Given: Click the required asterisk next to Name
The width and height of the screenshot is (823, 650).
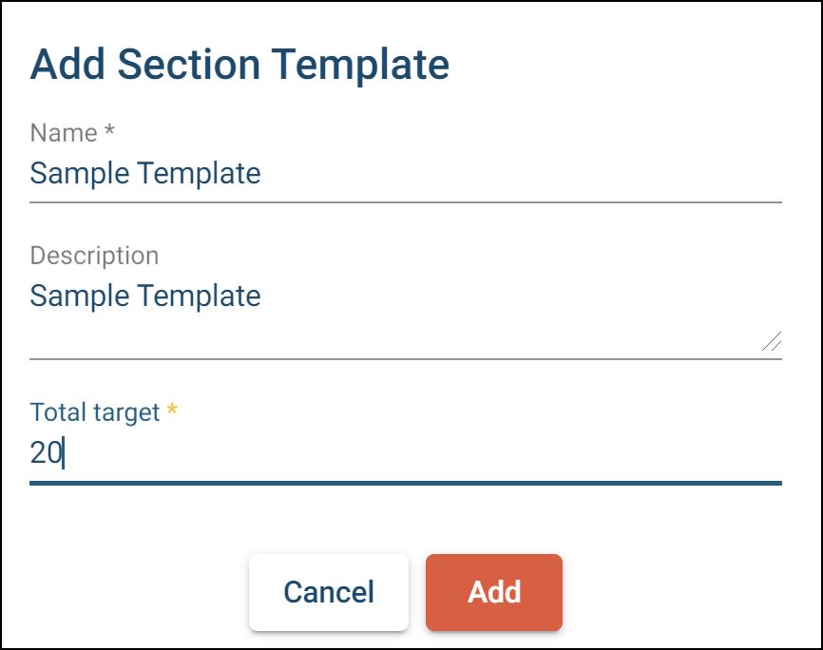Looking at the screenshot, I should [109, 132].
